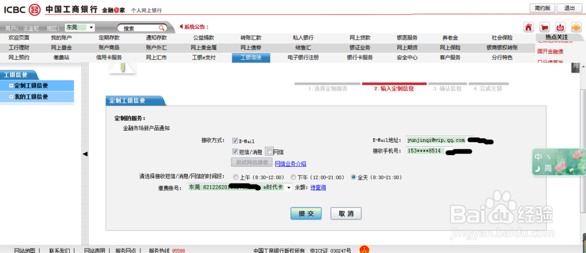Select 我的工银信使 in the sidebar

pos(37,97)
